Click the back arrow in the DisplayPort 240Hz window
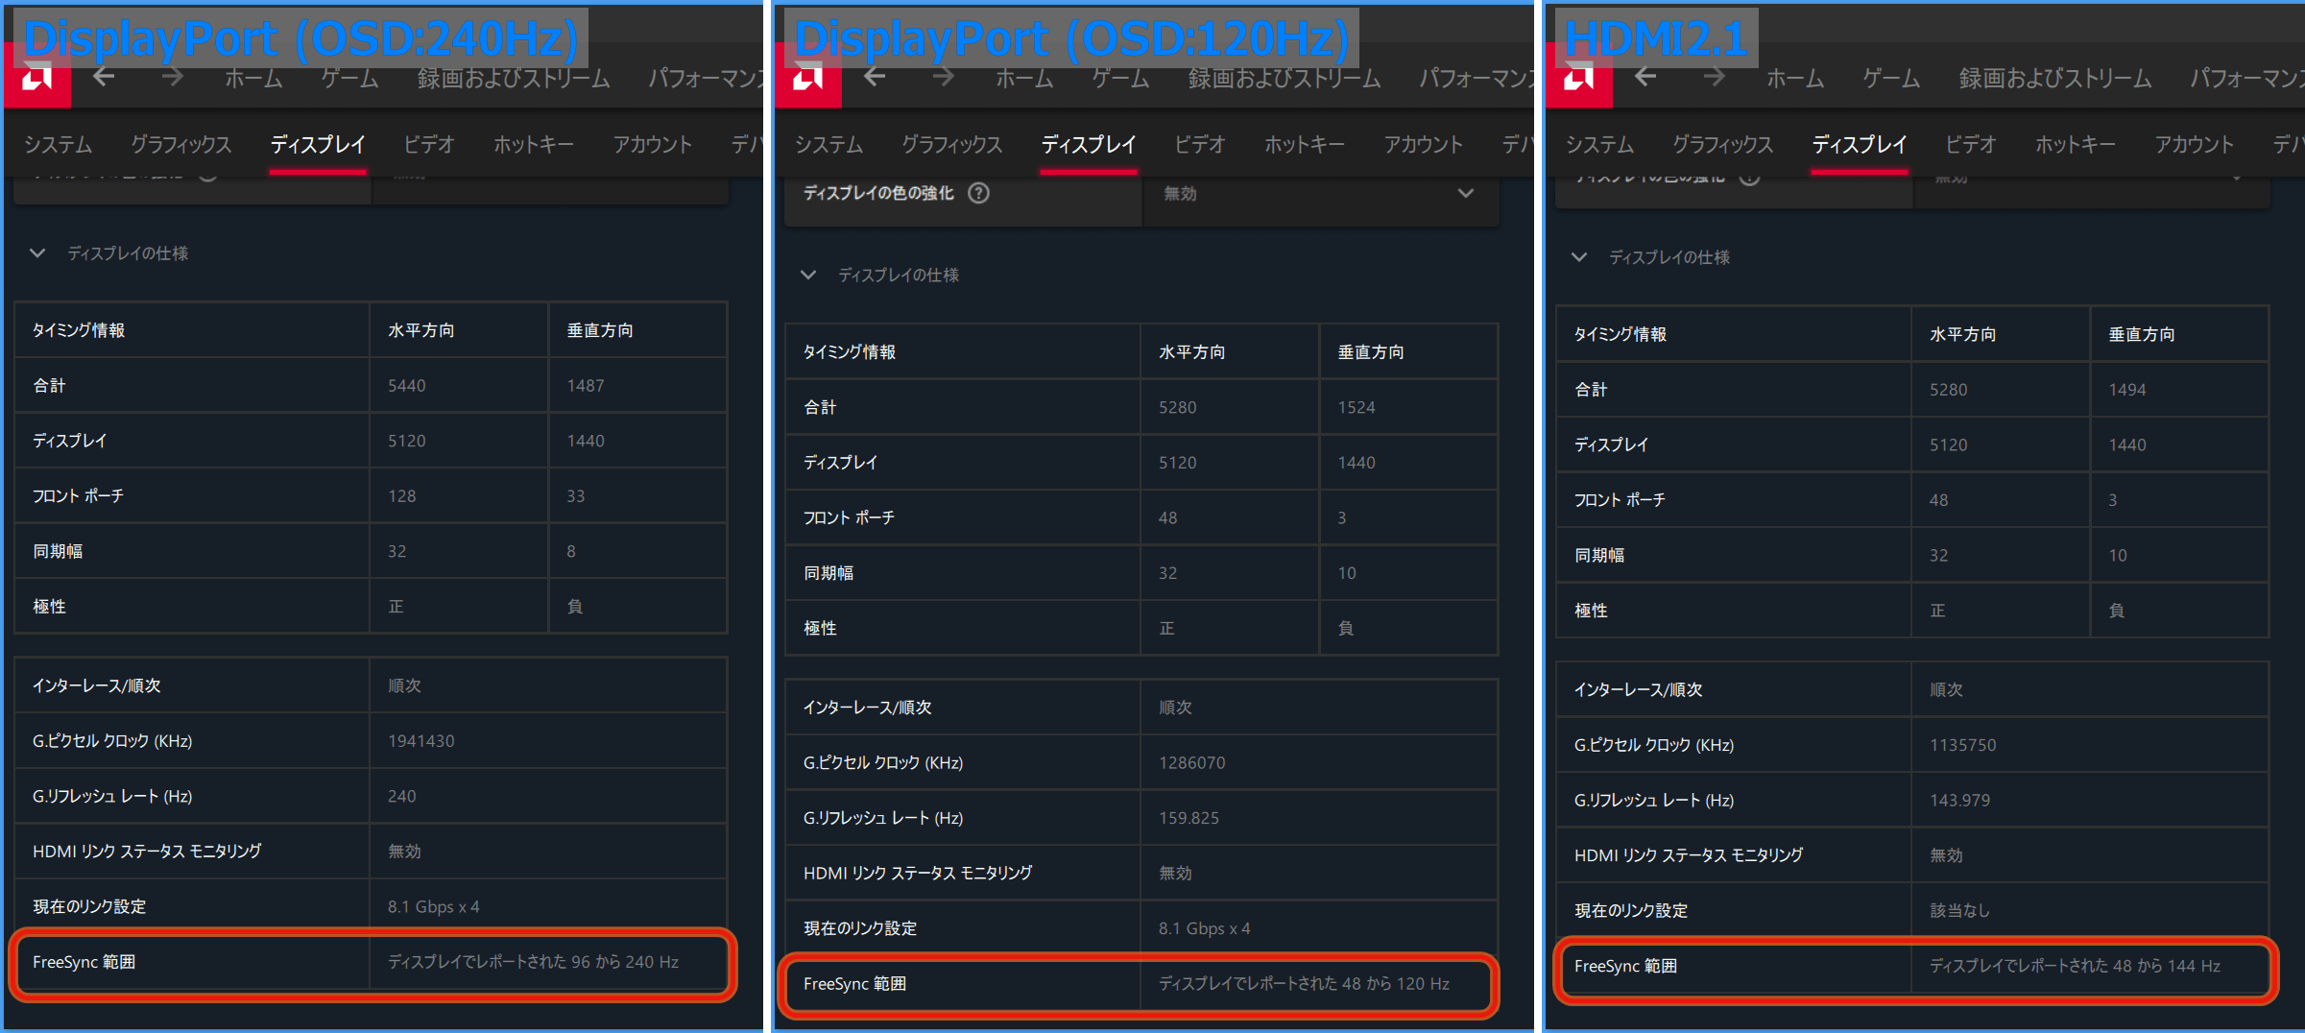The image size is (2305, 1033). [104, 78]
